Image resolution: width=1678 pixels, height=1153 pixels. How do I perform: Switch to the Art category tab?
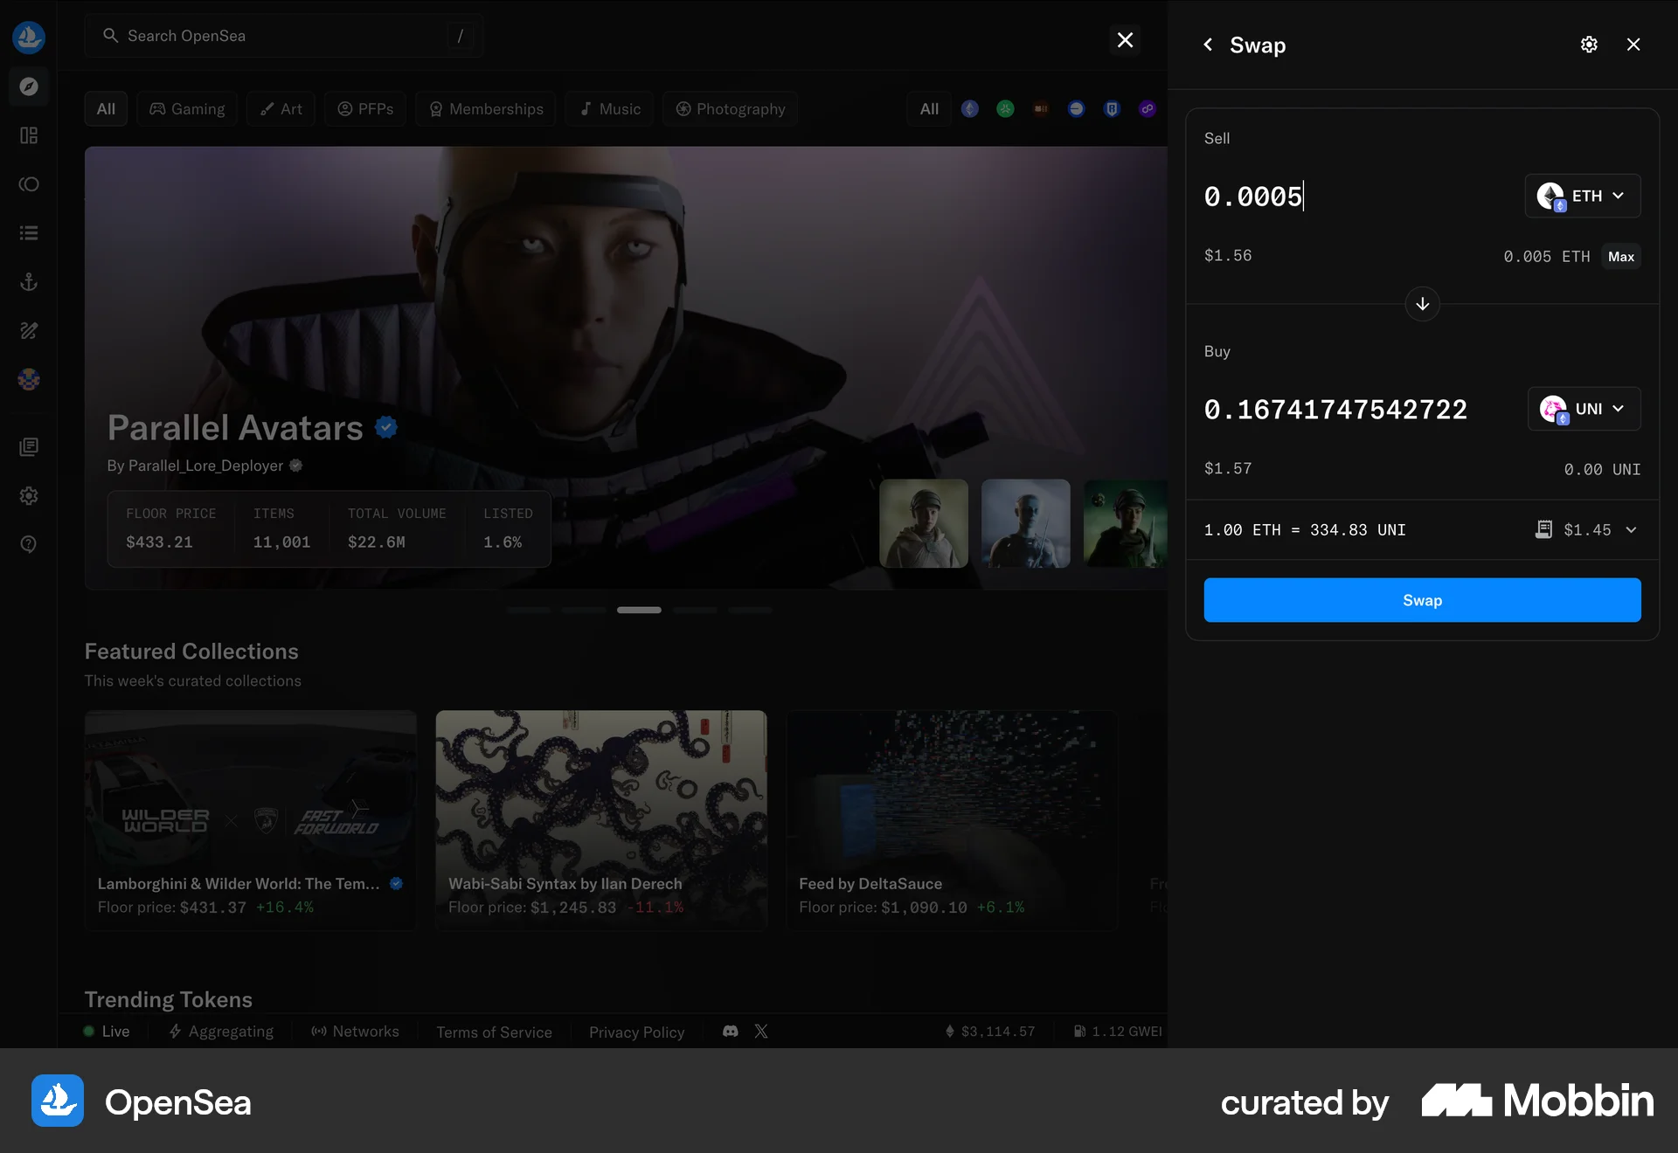tap(281, 108)
